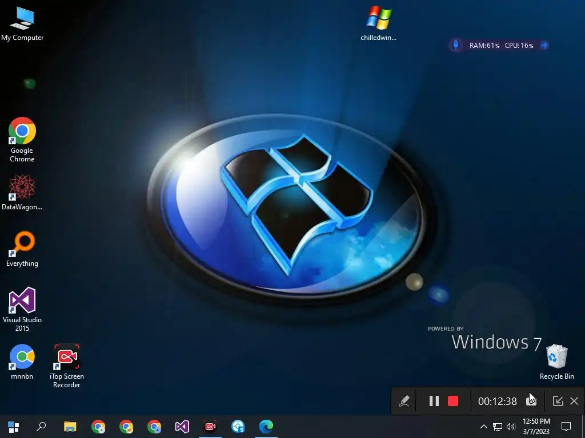Open network status from the system tray
The image size is (585, 438).
pos(498,427)
